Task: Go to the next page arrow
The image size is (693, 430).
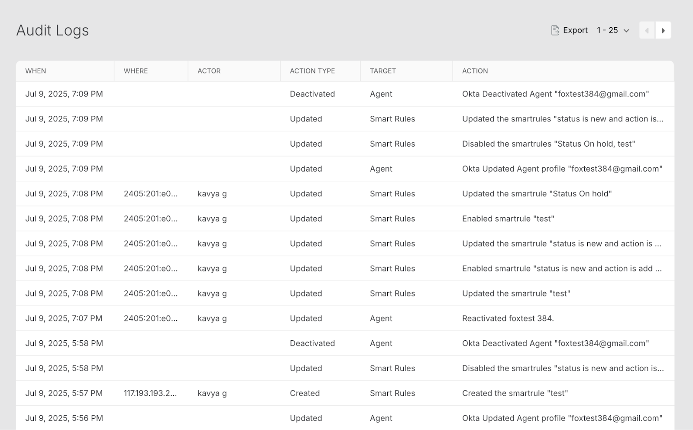Action: 663,30
